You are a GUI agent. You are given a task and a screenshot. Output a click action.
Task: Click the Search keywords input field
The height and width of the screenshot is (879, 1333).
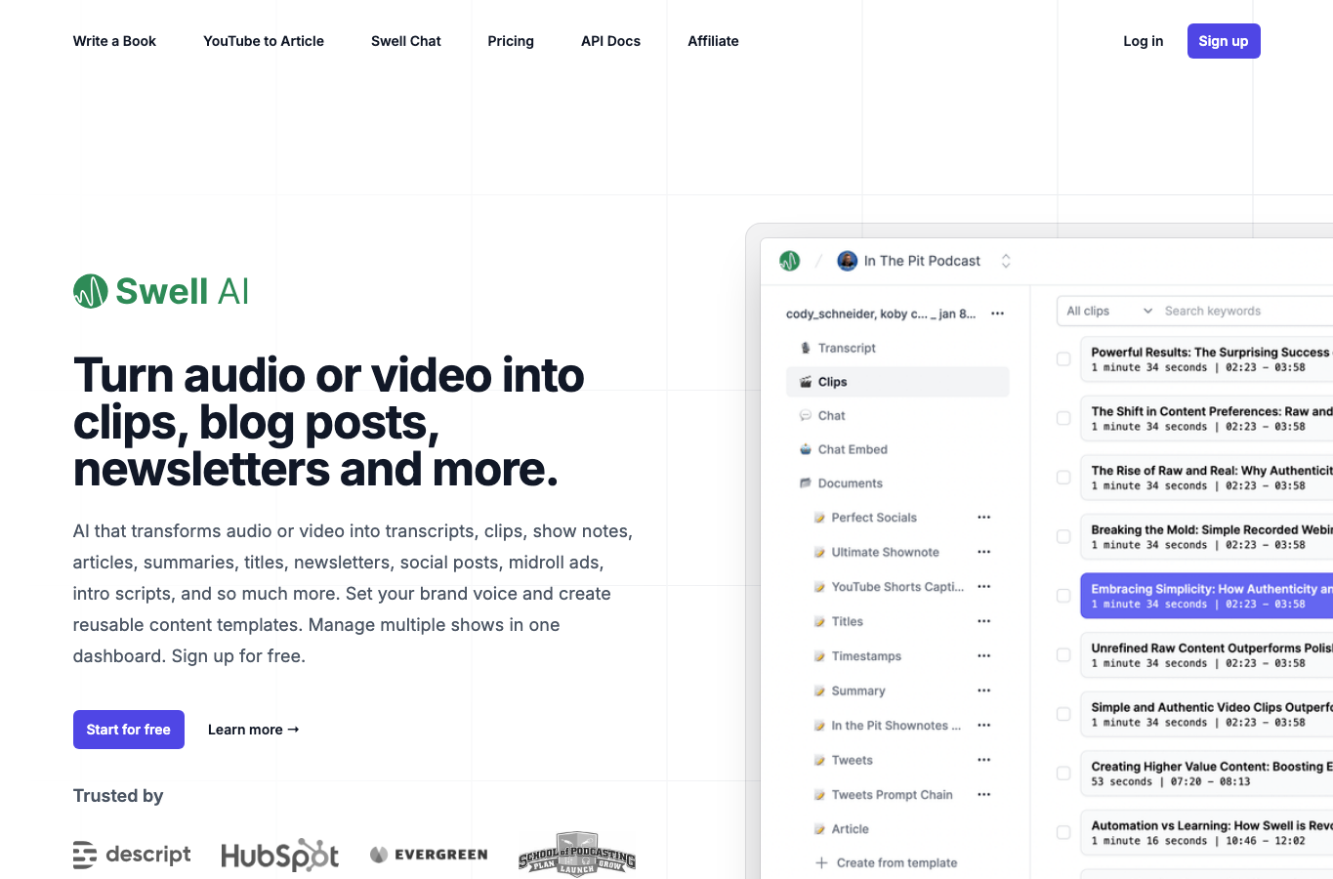(x=1247, y=312)
